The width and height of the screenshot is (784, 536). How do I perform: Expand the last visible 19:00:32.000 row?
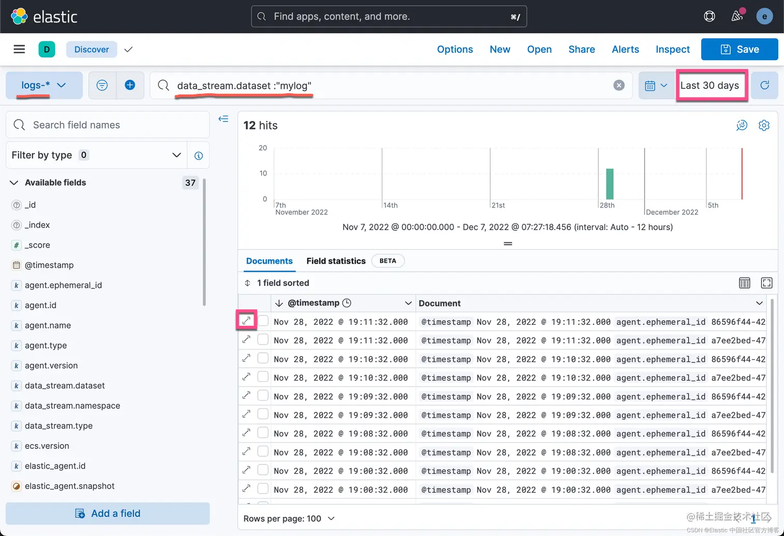246,488
